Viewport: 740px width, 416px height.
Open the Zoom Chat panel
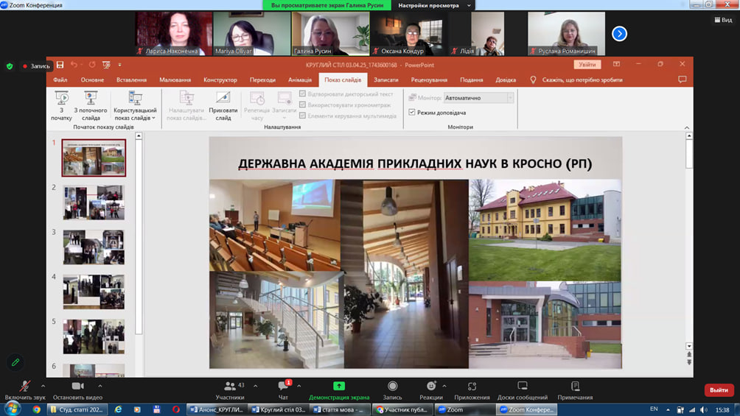coord(283,387)
